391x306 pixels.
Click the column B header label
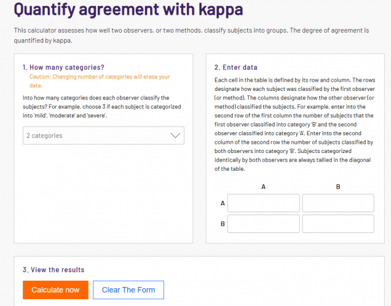(x=338, y=186)
